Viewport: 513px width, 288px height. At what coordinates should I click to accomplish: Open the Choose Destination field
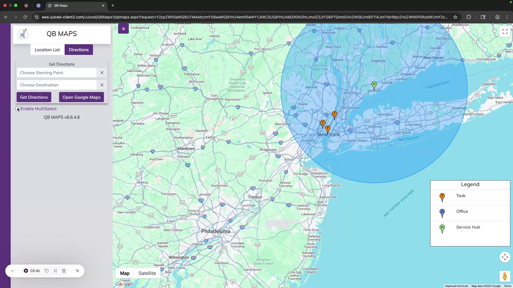tap(57, 85)
